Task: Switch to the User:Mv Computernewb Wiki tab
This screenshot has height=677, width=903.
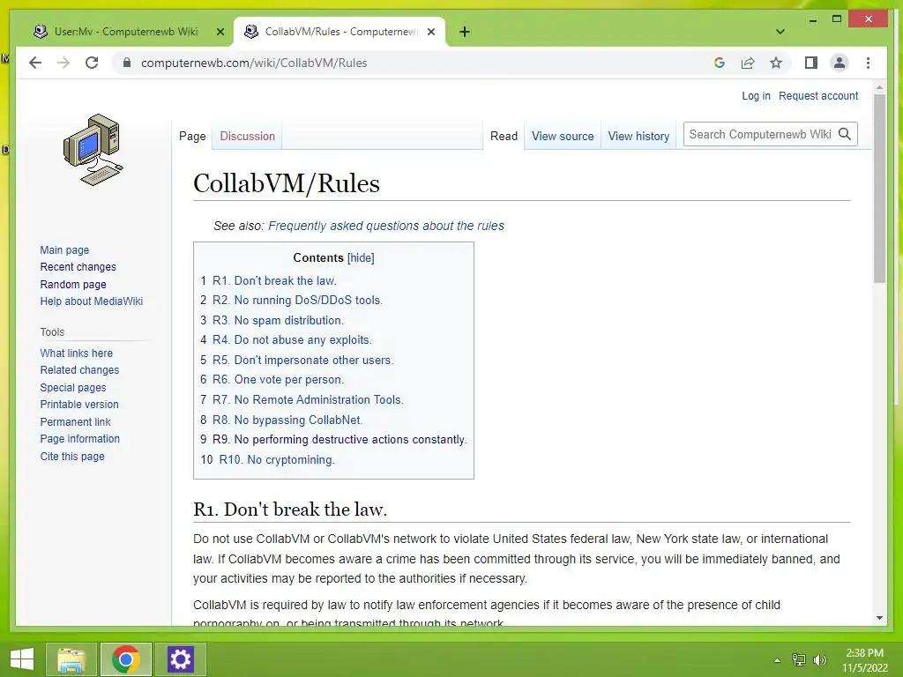Action: pyautogui.click(x=125, y=32)
